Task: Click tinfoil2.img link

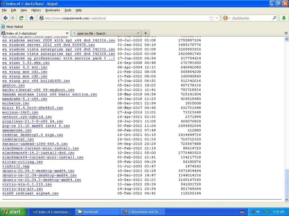Action: [16, 166]
